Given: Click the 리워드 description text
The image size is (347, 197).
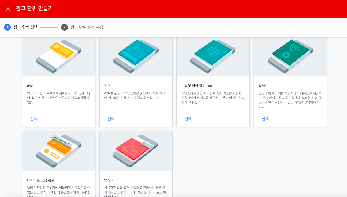Looking at the screenshot, I should (x=290, y=100).
